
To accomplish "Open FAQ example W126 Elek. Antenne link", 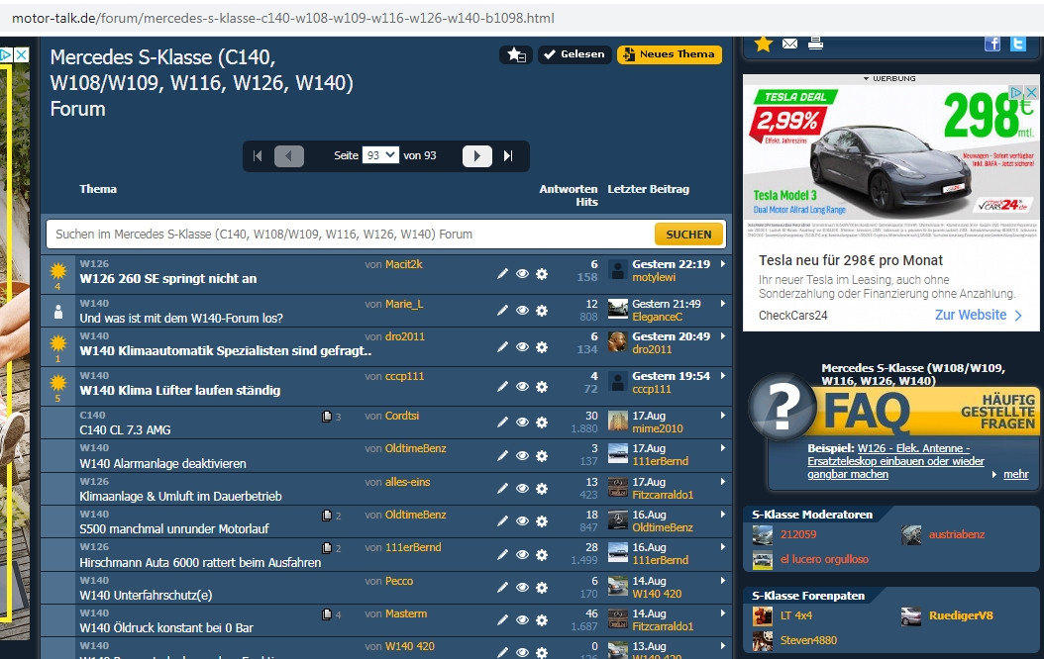I will point(895,461).
